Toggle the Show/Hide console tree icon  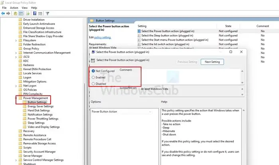pyautogui.click(x=21, y=13)
